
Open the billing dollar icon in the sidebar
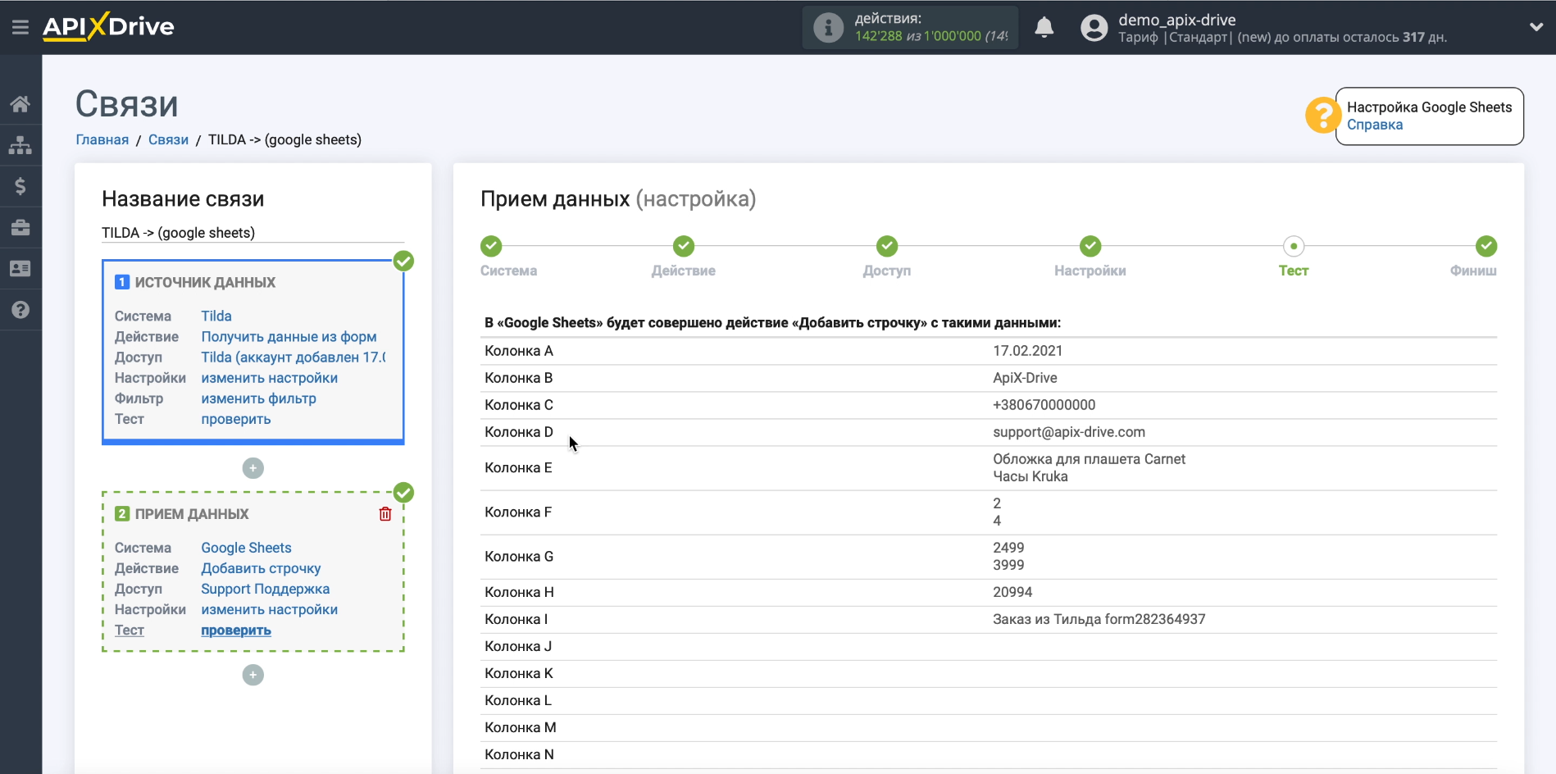[x=20, y=186]
